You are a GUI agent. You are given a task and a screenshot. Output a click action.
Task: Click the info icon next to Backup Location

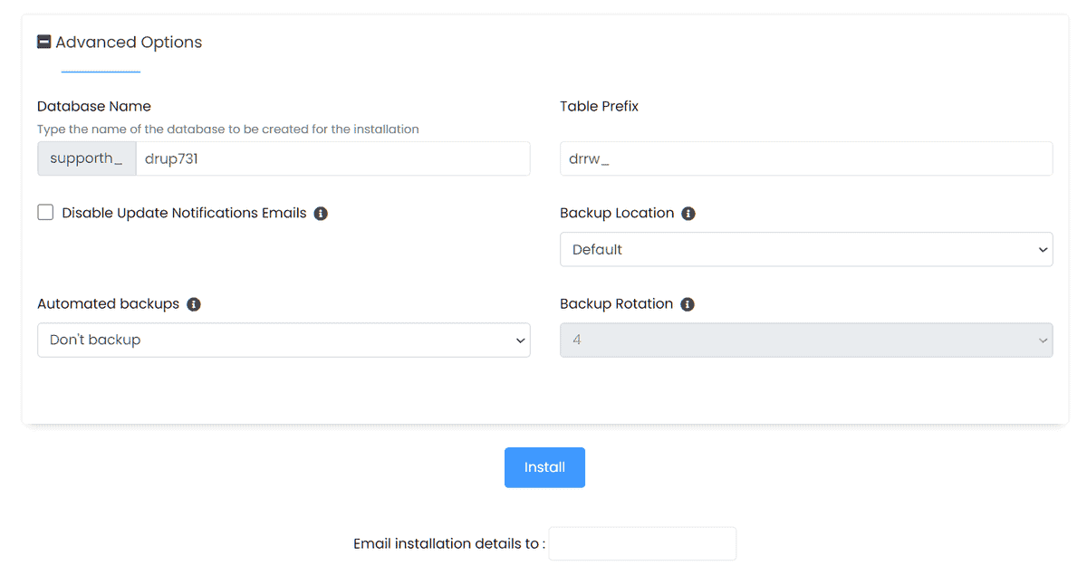coord(688,213)
